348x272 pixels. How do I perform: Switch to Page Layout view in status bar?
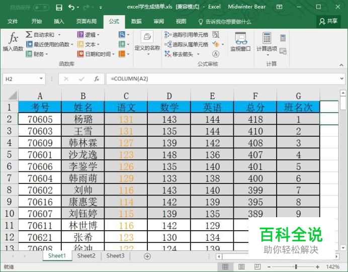click(x=241, y=266)
